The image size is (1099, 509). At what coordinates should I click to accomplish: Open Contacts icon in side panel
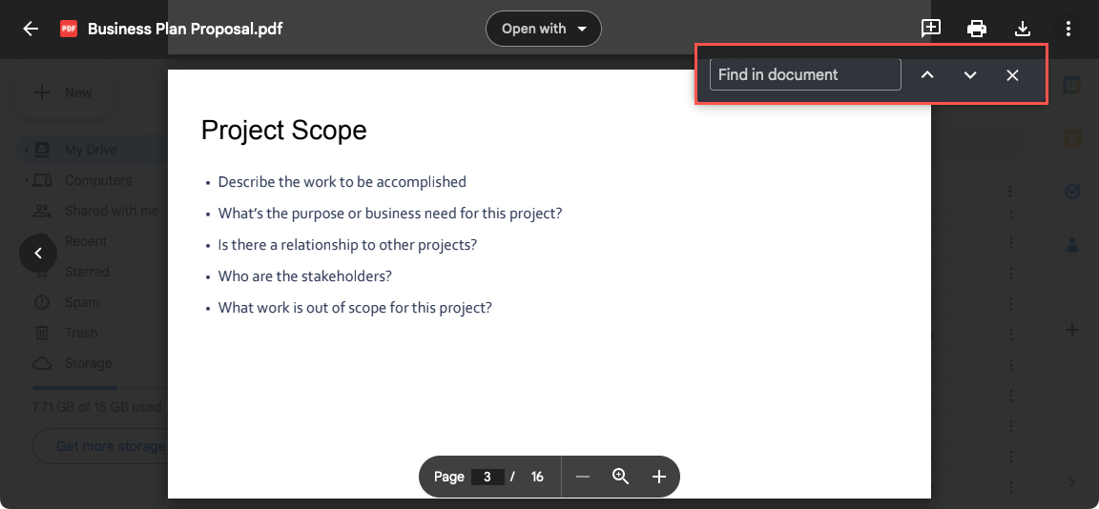[1072, 244]
